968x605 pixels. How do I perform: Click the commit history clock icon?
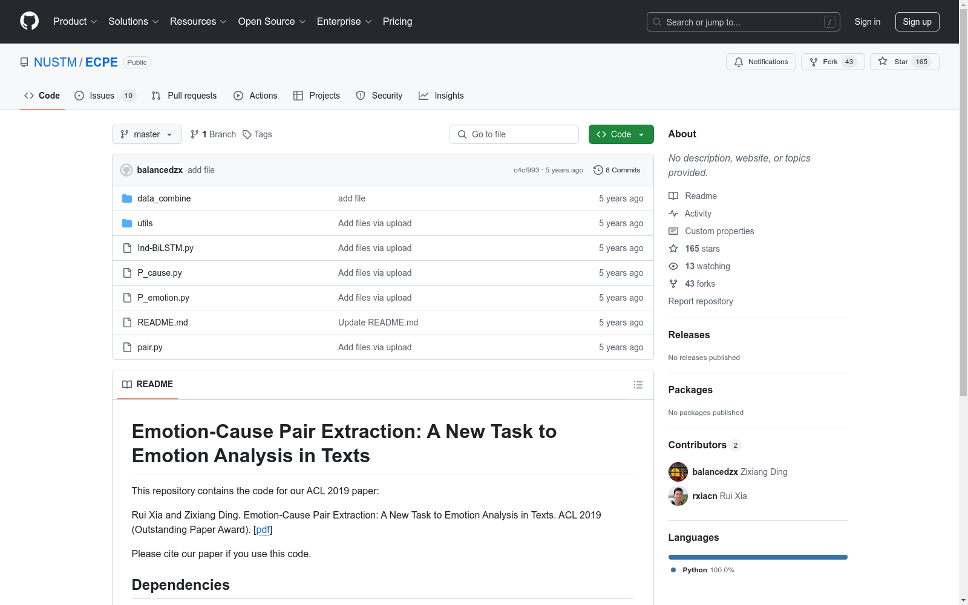click(x=598, y=170)
